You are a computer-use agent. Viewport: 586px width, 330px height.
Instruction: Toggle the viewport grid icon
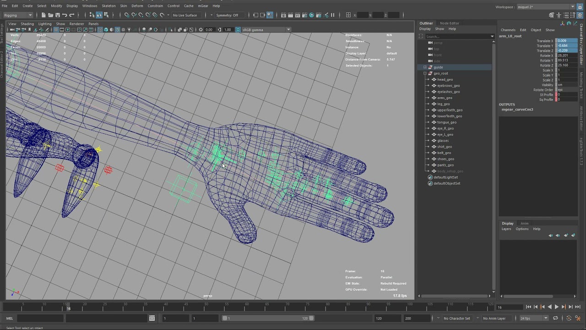56,30
